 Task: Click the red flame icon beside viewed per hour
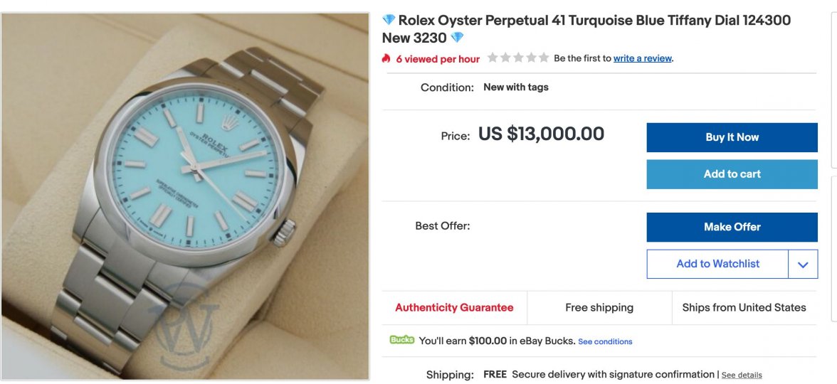click(386, 59)
